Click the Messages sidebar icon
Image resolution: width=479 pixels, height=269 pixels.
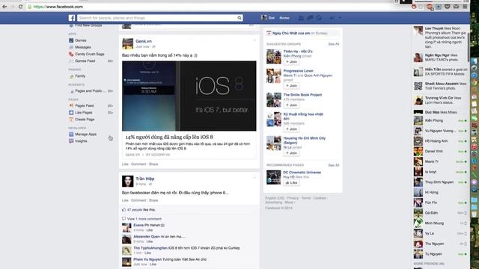point(71,47)
